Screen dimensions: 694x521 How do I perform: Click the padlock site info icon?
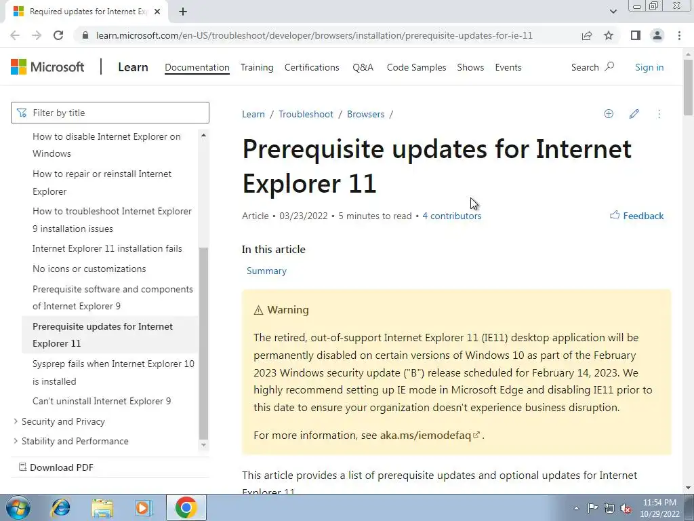pyautogui.click(x=85, y=35)
